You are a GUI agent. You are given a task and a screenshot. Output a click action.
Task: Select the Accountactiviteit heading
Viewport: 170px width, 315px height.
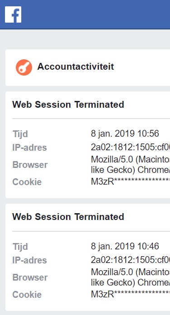coord(76,67)
